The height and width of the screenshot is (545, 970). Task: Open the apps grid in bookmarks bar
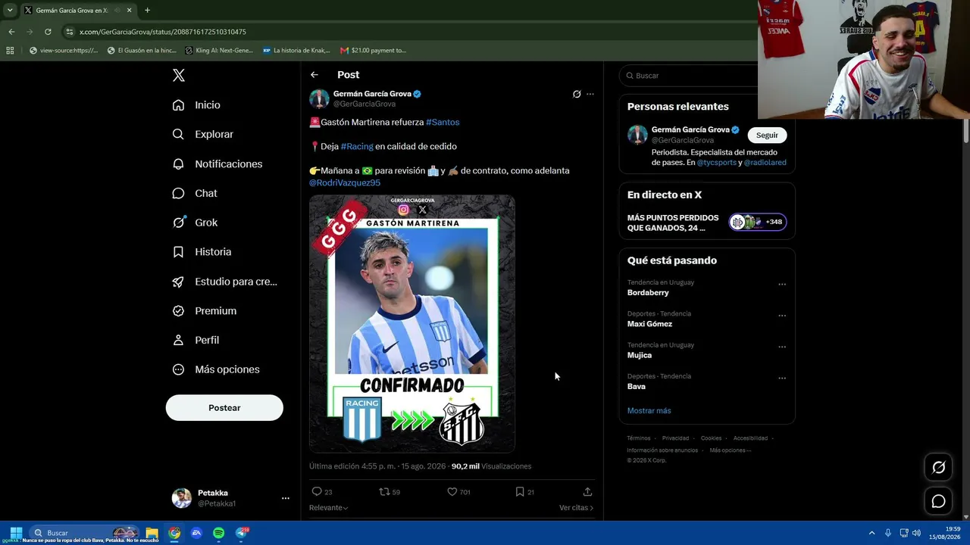pos(10,51)
